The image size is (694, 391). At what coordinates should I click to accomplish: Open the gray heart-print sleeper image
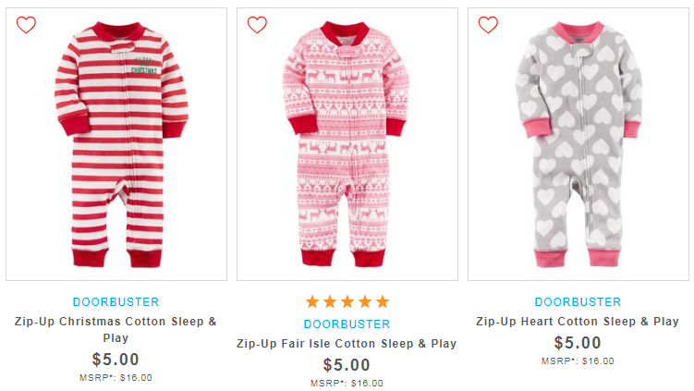click(578, 144)
